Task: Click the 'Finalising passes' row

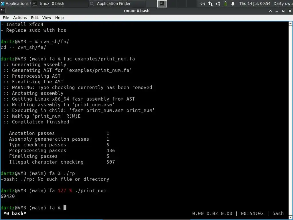Action: (59, 156)
